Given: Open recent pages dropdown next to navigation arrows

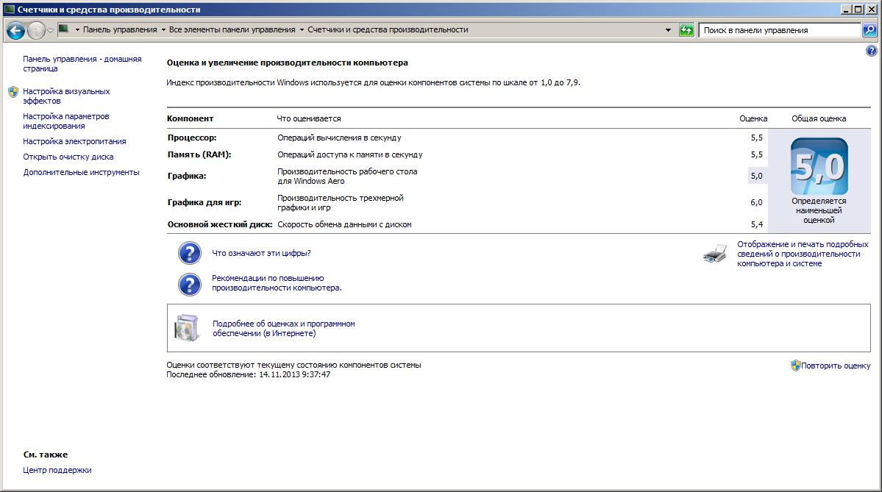Looking at the screenshot, I should 50,30.
